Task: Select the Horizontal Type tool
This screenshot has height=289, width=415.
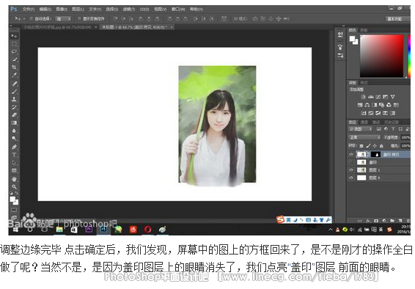Action: [14, 155]
